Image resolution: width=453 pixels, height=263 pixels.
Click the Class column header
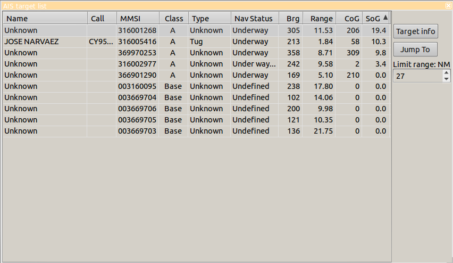click(173, 19)
